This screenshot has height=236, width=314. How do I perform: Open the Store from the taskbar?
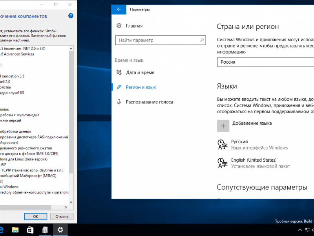click(30, 230)
